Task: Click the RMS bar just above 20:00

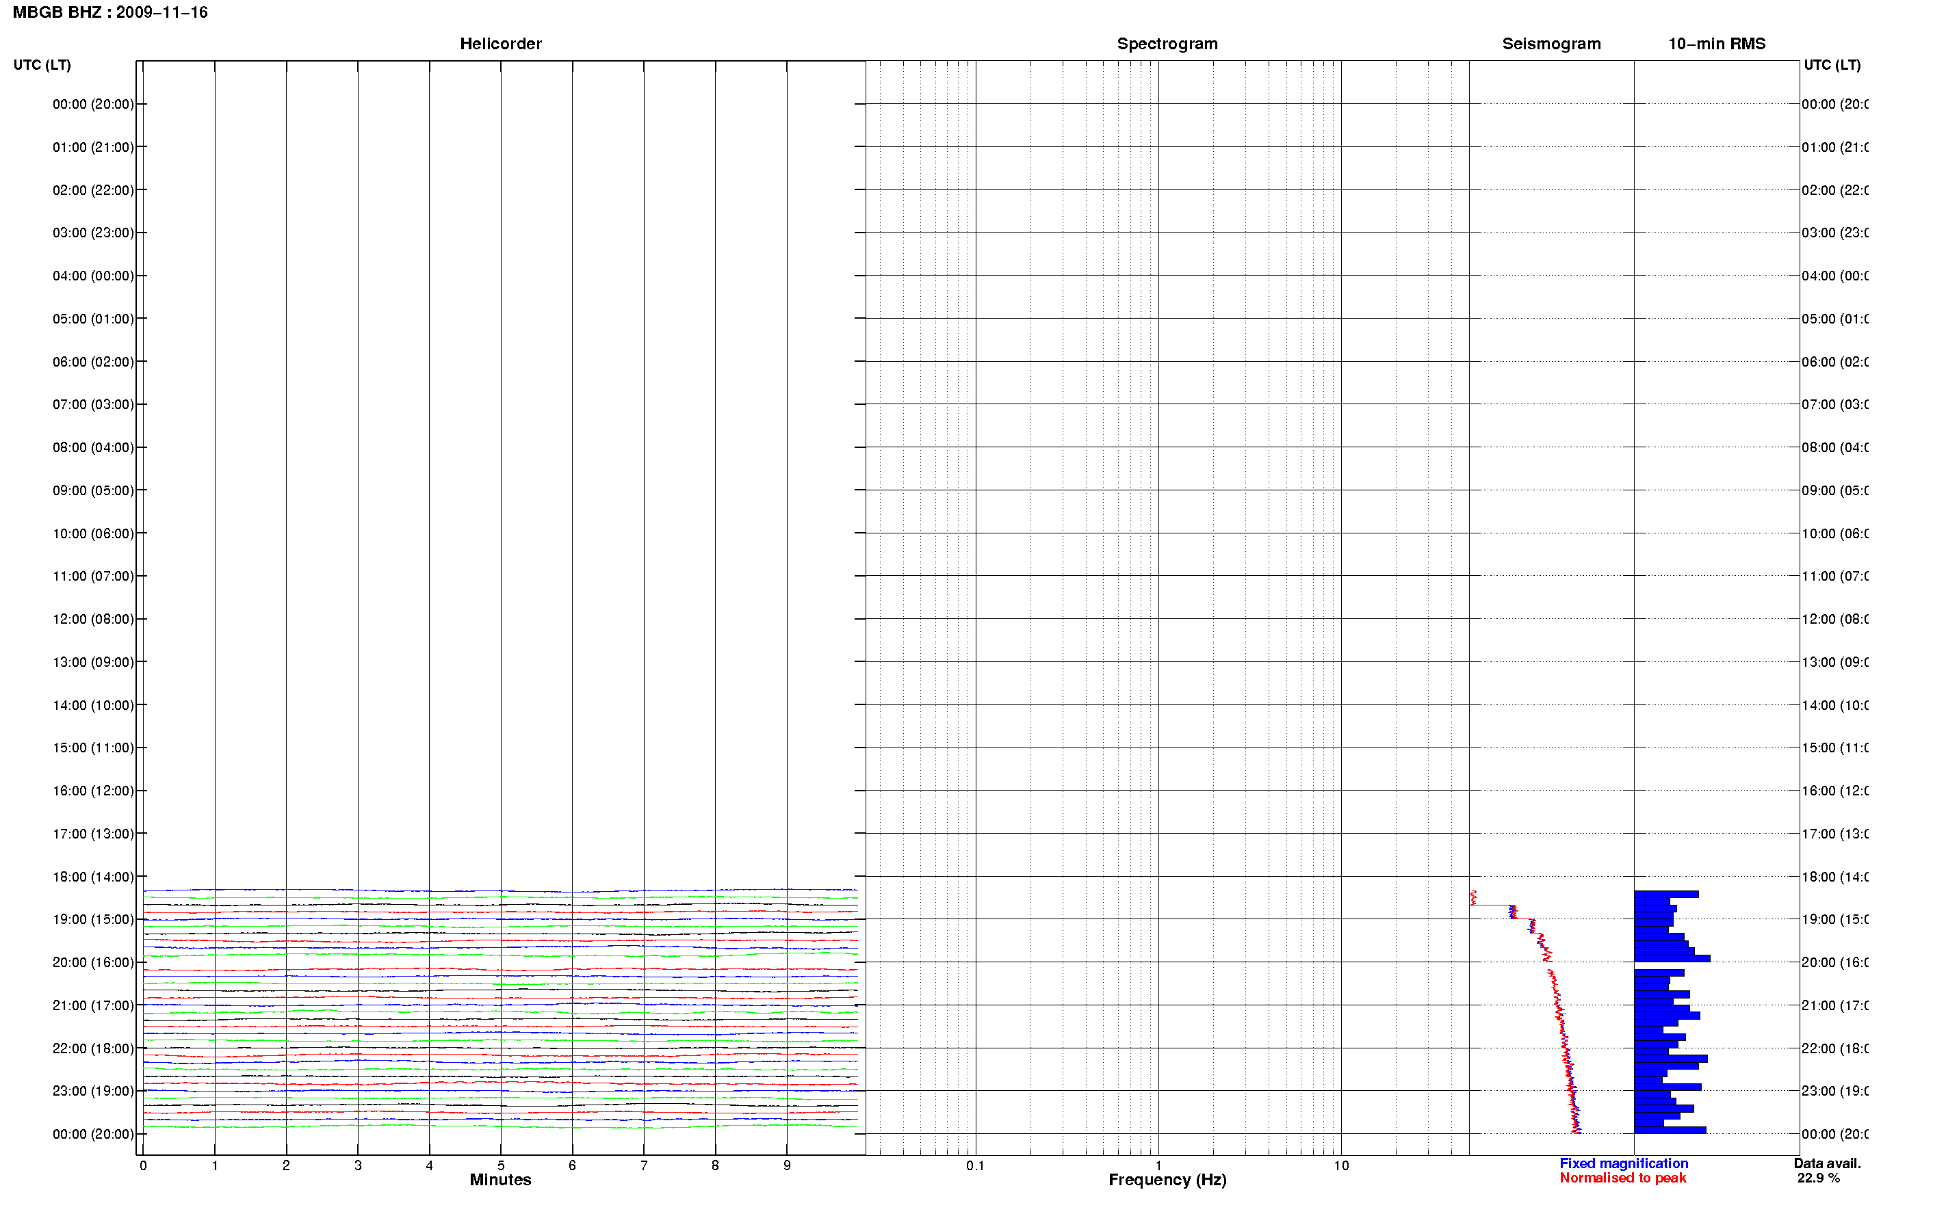Action: point(1672,959)
